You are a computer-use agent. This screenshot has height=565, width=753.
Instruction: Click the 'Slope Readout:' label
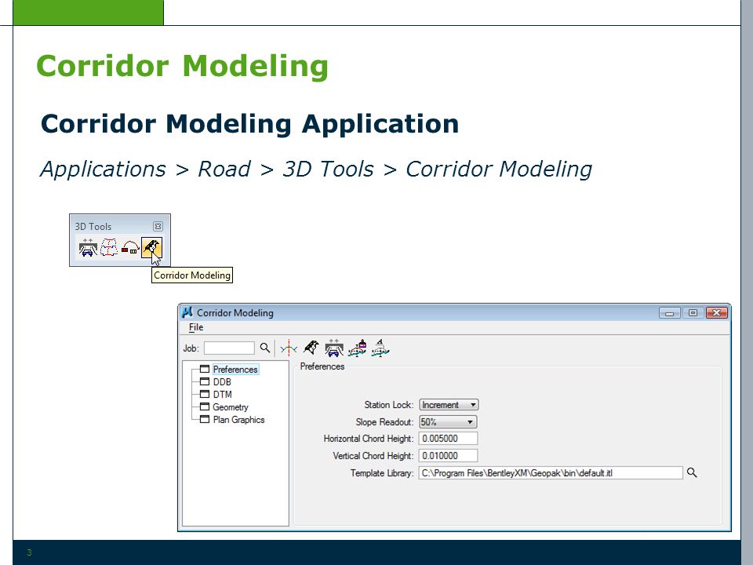384,422
